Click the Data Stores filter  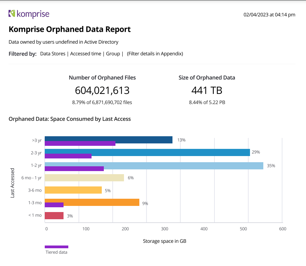53,54
